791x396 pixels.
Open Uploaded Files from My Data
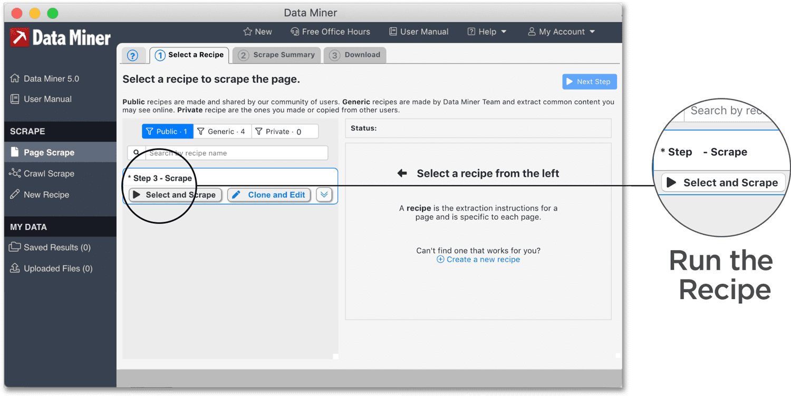[55, 268]
